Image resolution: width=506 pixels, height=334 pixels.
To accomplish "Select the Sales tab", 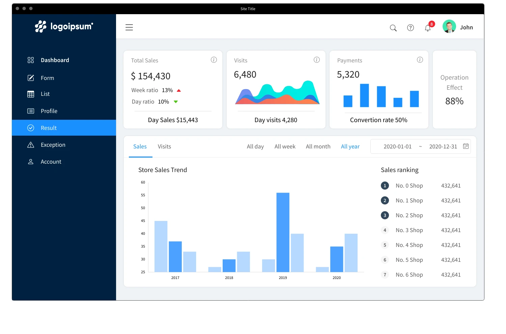I will (x=140, y=146).
